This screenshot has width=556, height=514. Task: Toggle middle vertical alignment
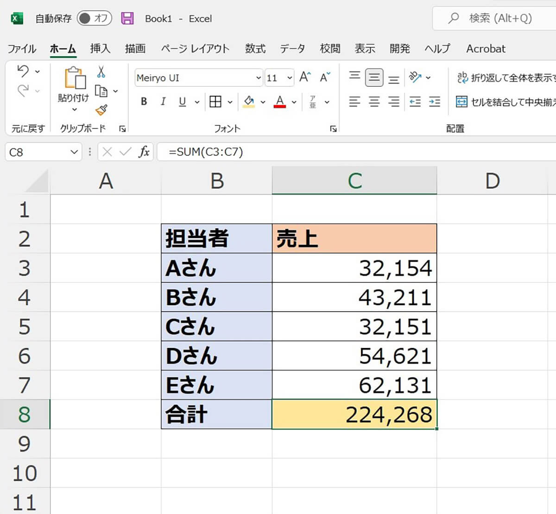click(374, 77)
